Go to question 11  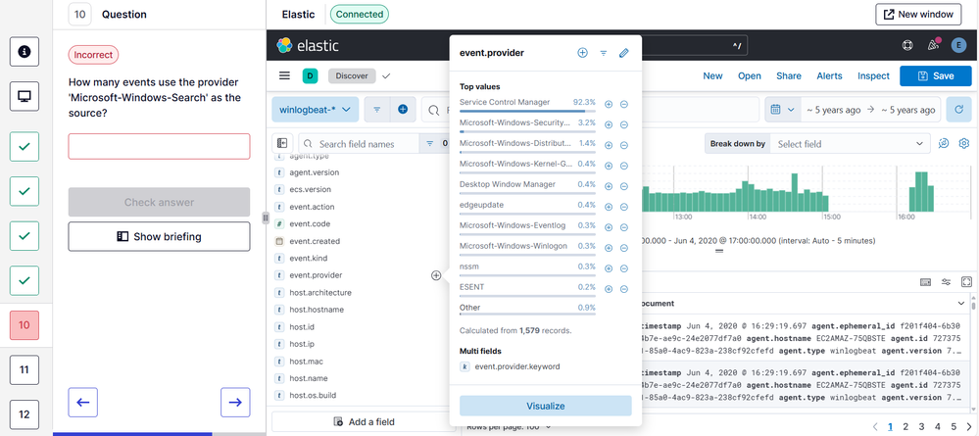(24, 369)
